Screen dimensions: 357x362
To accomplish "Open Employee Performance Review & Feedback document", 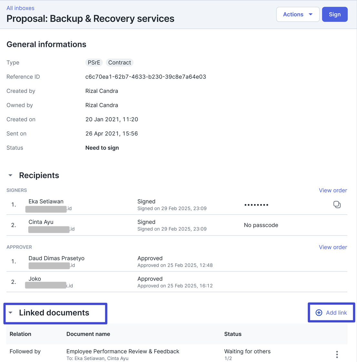I will [123, 351].
